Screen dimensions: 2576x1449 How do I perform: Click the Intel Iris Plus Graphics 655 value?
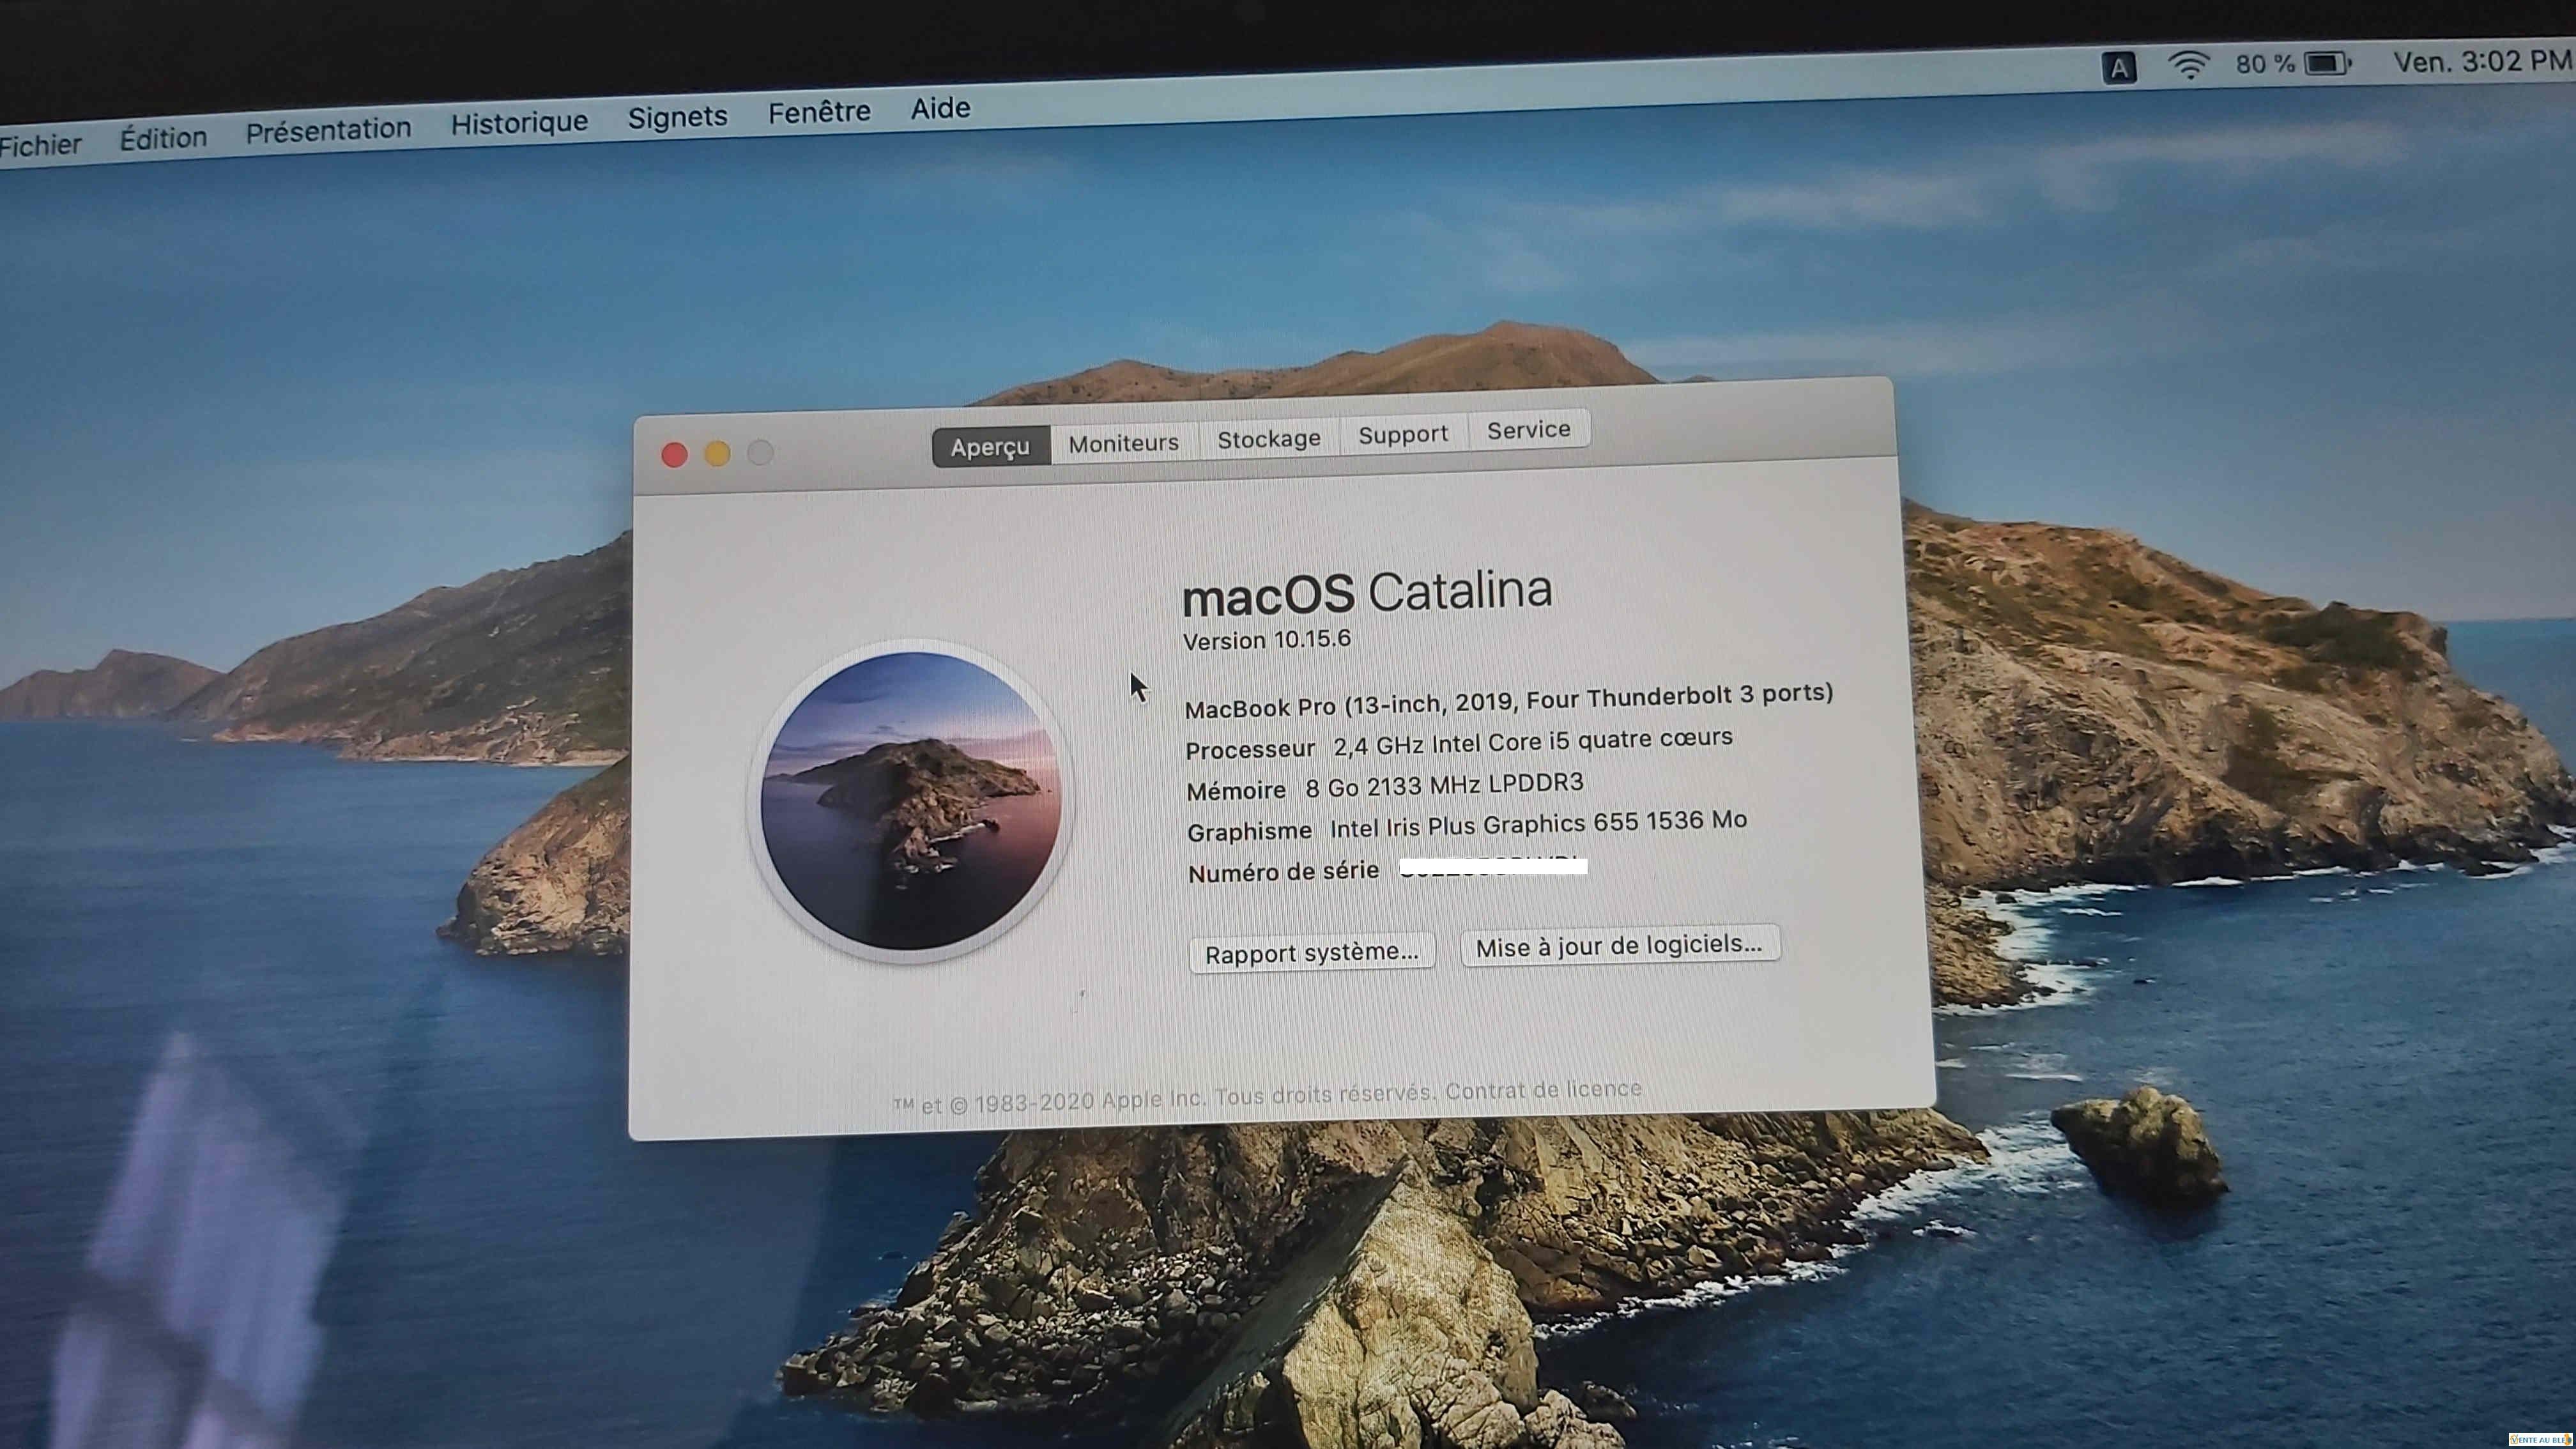[1538, 824]
